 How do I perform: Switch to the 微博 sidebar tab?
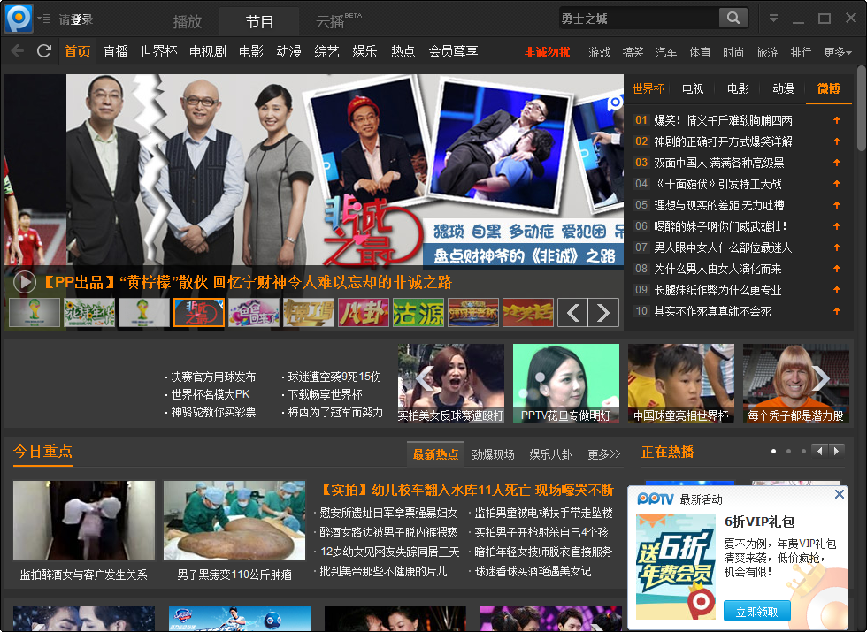click(829, 88)
